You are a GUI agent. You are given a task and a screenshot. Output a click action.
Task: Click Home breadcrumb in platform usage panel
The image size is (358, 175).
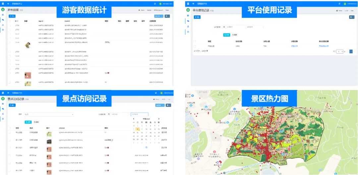pyautogui.click(x=338, y=10)
